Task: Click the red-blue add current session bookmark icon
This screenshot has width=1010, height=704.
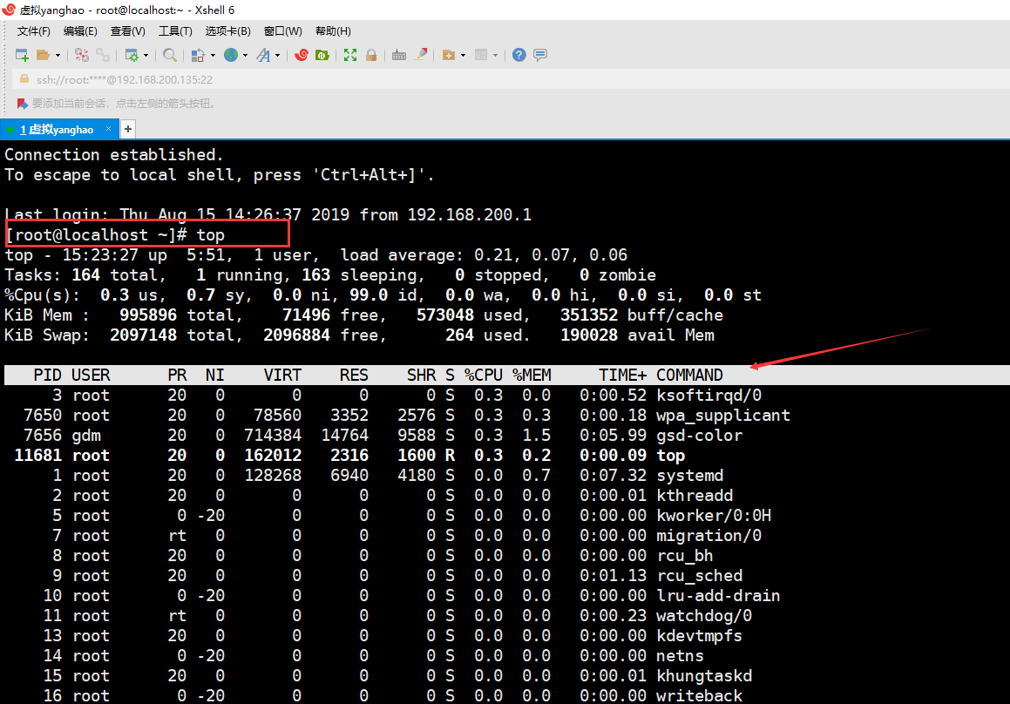Action: pos(23,104)
